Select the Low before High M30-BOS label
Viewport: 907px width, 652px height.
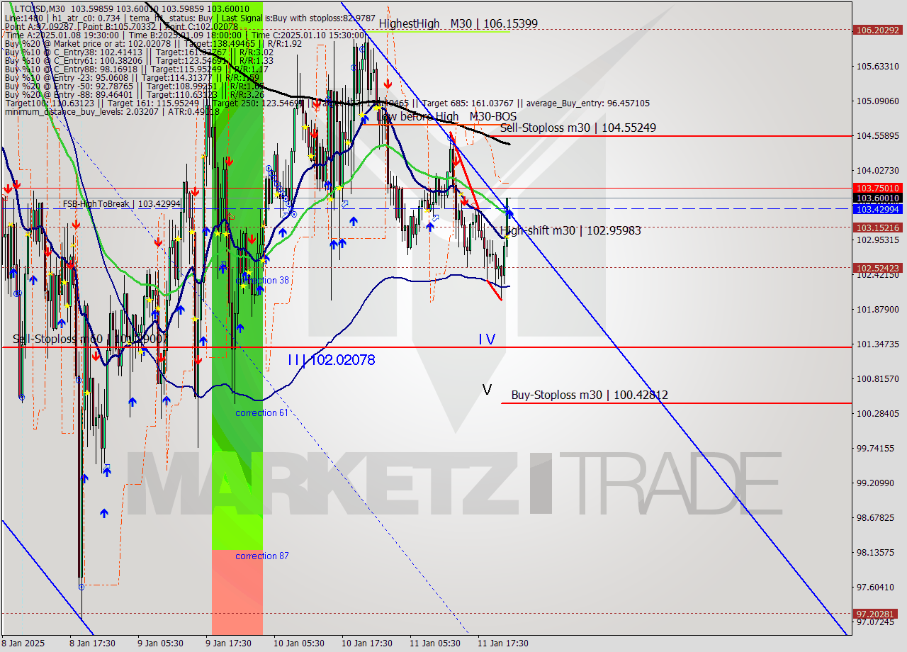tap(446, 116)
